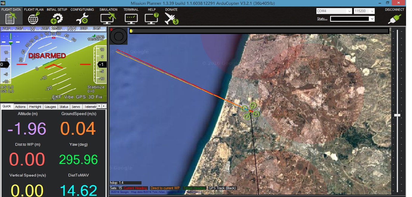Click the AS 0.0 airspeed readout
The height and width of the screenshot is (197, 412).
point(7,87)
